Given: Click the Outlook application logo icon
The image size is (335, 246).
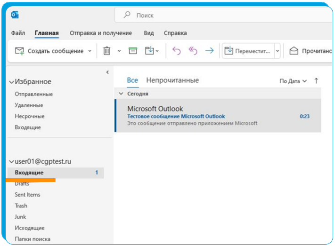Looking at the screenshot, I should pyautogui.click(x=15, y=15).
